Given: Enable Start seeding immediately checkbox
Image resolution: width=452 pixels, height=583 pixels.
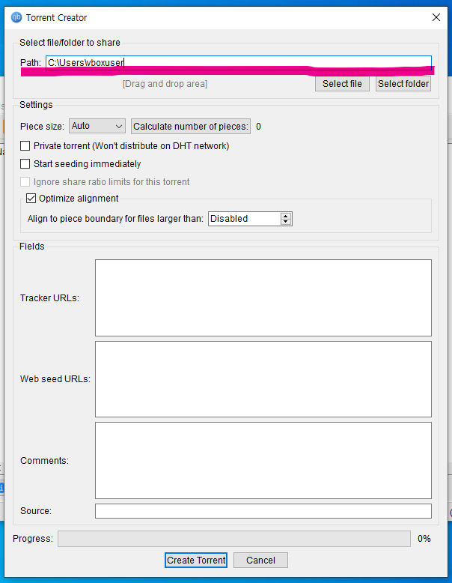Looking at the screenshot, I should (x=25, y=163).
